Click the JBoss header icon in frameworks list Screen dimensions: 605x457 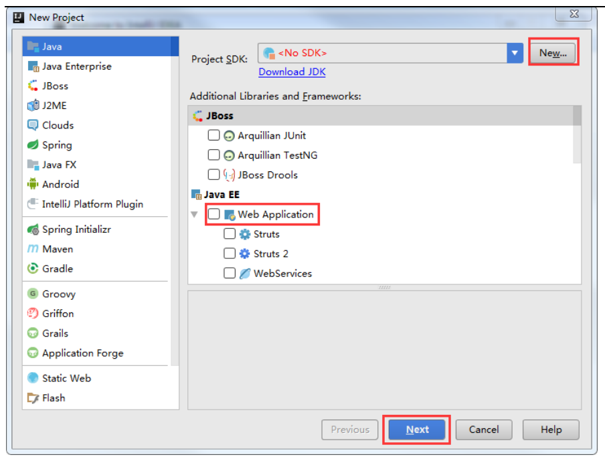click(198, 116)
